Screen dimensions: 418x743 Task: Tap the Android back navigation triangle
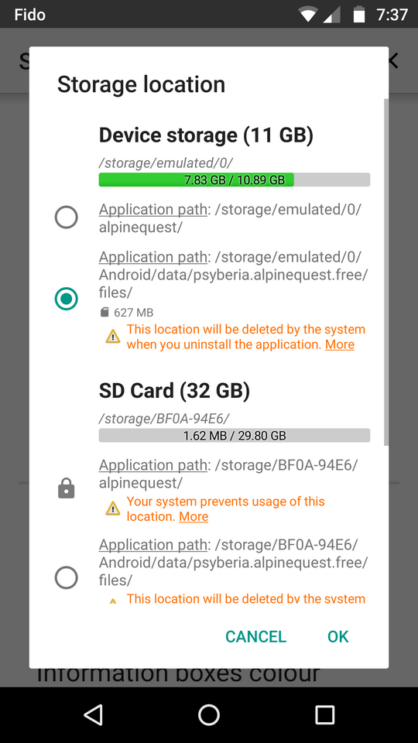(94, 714)
